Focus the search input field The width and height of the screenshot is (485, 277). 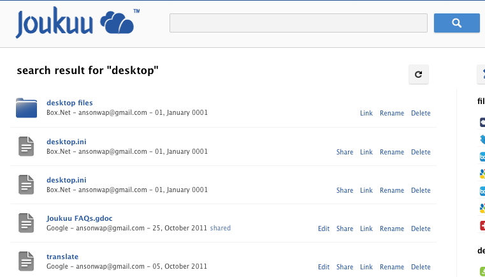[298, 23]
